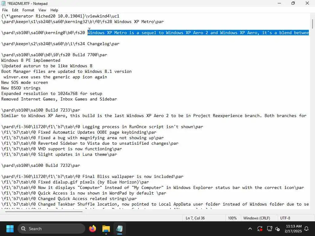Click 'Fixed a bug with magnifying area' line

[x=82, y=138]
